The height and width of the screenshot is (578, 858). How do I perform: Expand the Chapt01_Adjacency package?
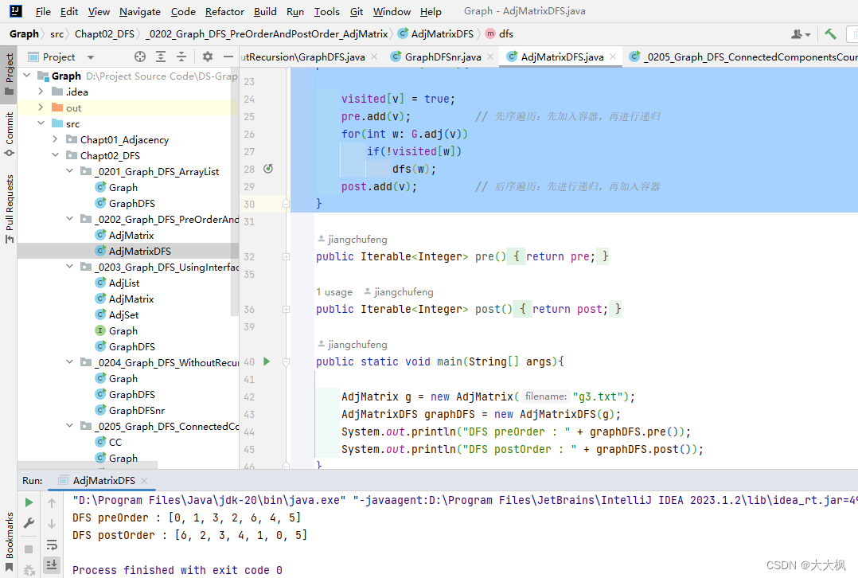[55, 139]
